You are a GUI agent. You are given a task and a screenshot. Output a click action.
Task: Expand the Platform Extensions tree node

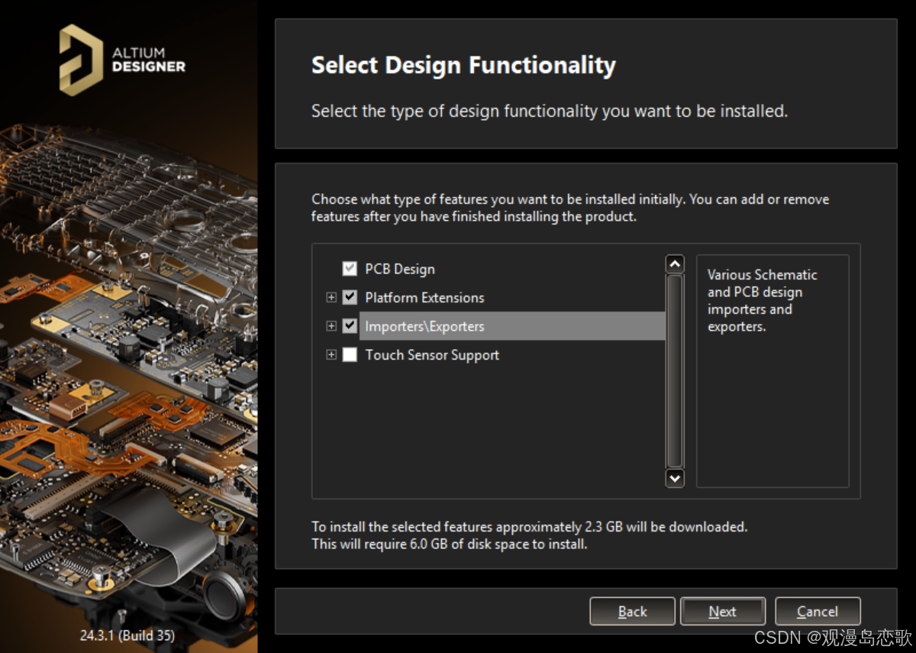(x=331, y=297)
